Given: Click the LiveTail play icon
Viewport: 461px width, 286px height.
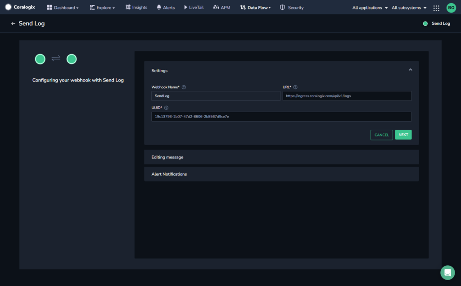Looking at the screenshot, I should pyautogui.click(x=185, y=7).
